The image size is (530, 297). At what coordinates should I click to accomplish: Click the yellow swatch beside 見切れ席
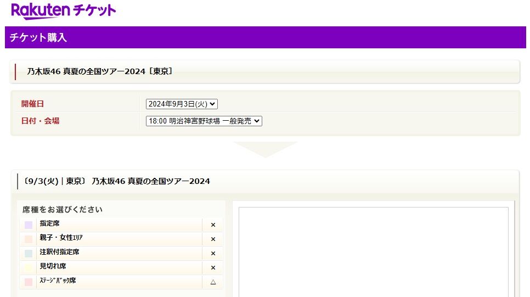click(x=29, y=267)
